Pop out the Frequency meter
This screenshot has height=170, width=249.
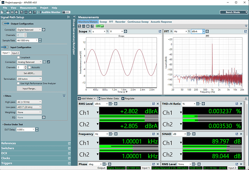click(153, 134)
